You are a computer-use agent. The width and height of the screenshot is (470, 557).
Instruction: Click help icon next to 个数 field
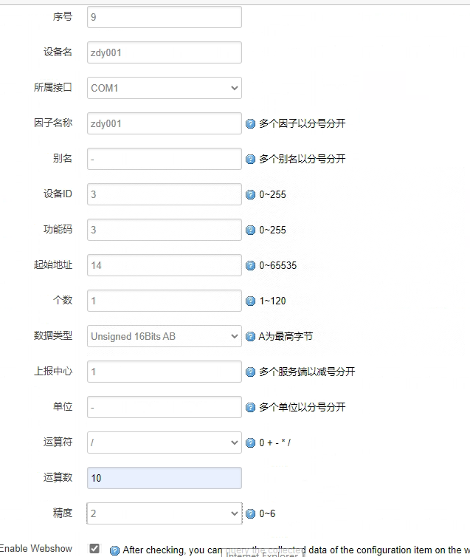point(251,301)
